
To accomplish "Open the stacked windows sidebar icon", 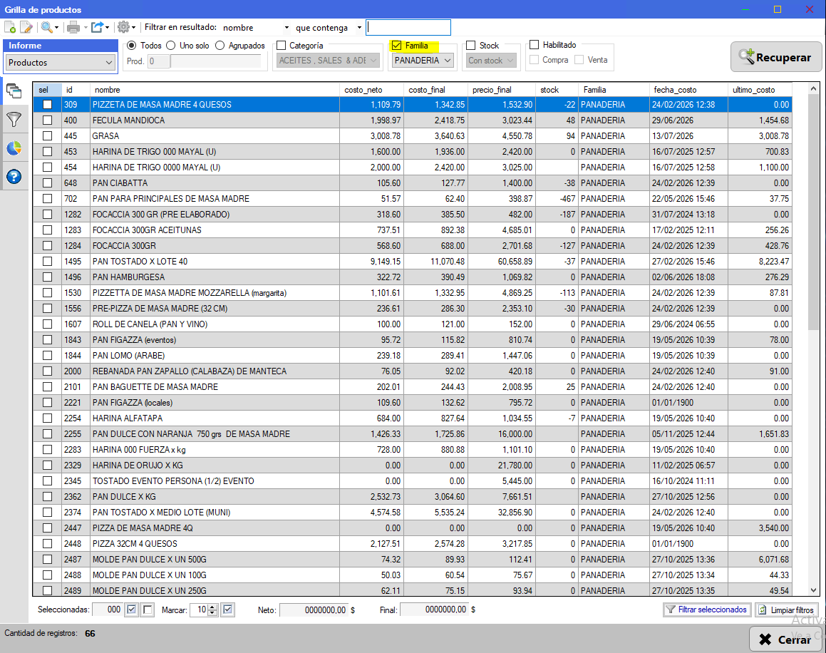I will coord(14,91).
